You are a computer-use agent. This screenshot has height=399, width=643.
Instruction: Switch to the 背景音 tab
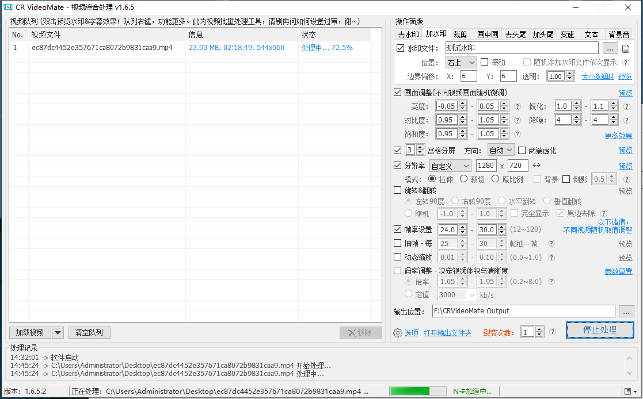point(619,34)
